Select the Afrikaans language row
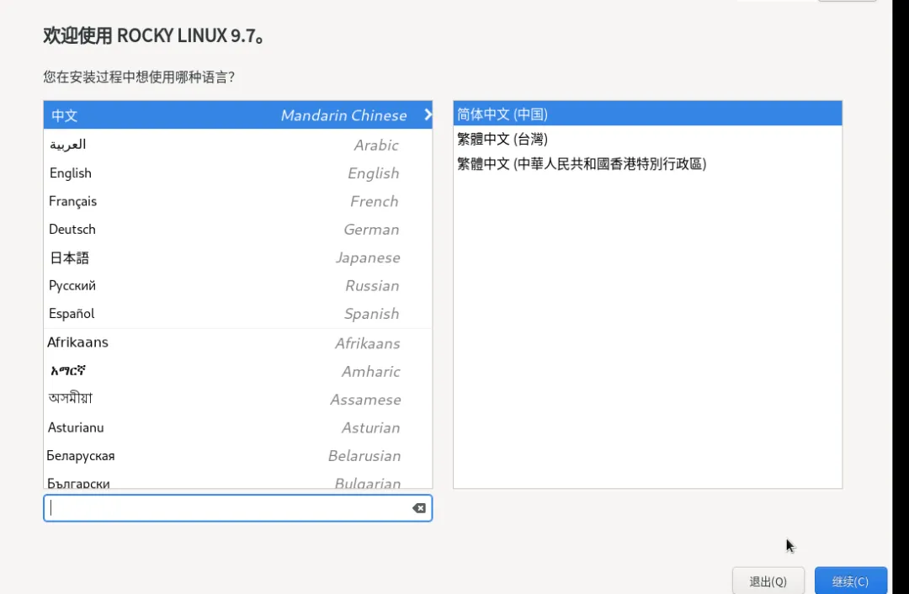The width and height of the screenshot is (909, 594). coord(237,342)
